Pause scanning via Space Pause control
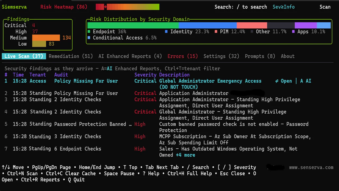Viewport: 339px width, 191px height. [x=119, y=173]
